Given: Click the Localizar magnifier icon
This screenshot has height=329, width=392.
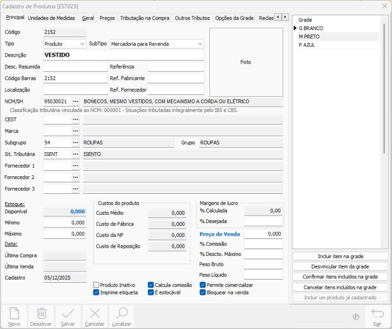Looking at the screenshot, I should click(x=122, y=314).
